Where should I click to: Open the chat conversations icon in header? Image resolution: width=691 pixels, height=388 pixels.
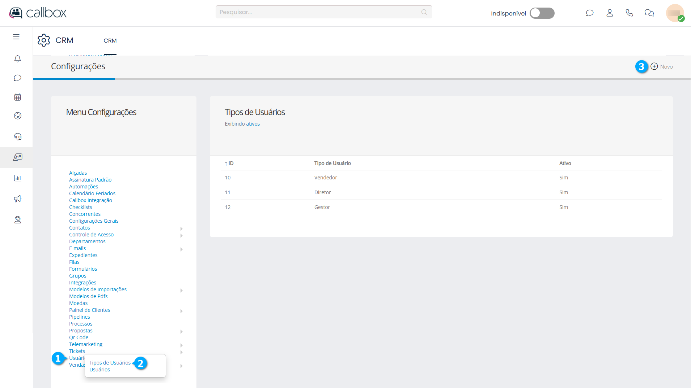(649, 13)
